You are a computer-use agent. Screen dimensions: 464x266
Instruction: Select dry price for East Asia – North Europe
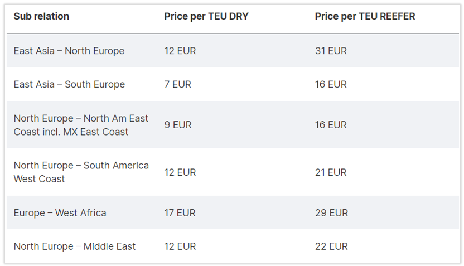point(180,51)
